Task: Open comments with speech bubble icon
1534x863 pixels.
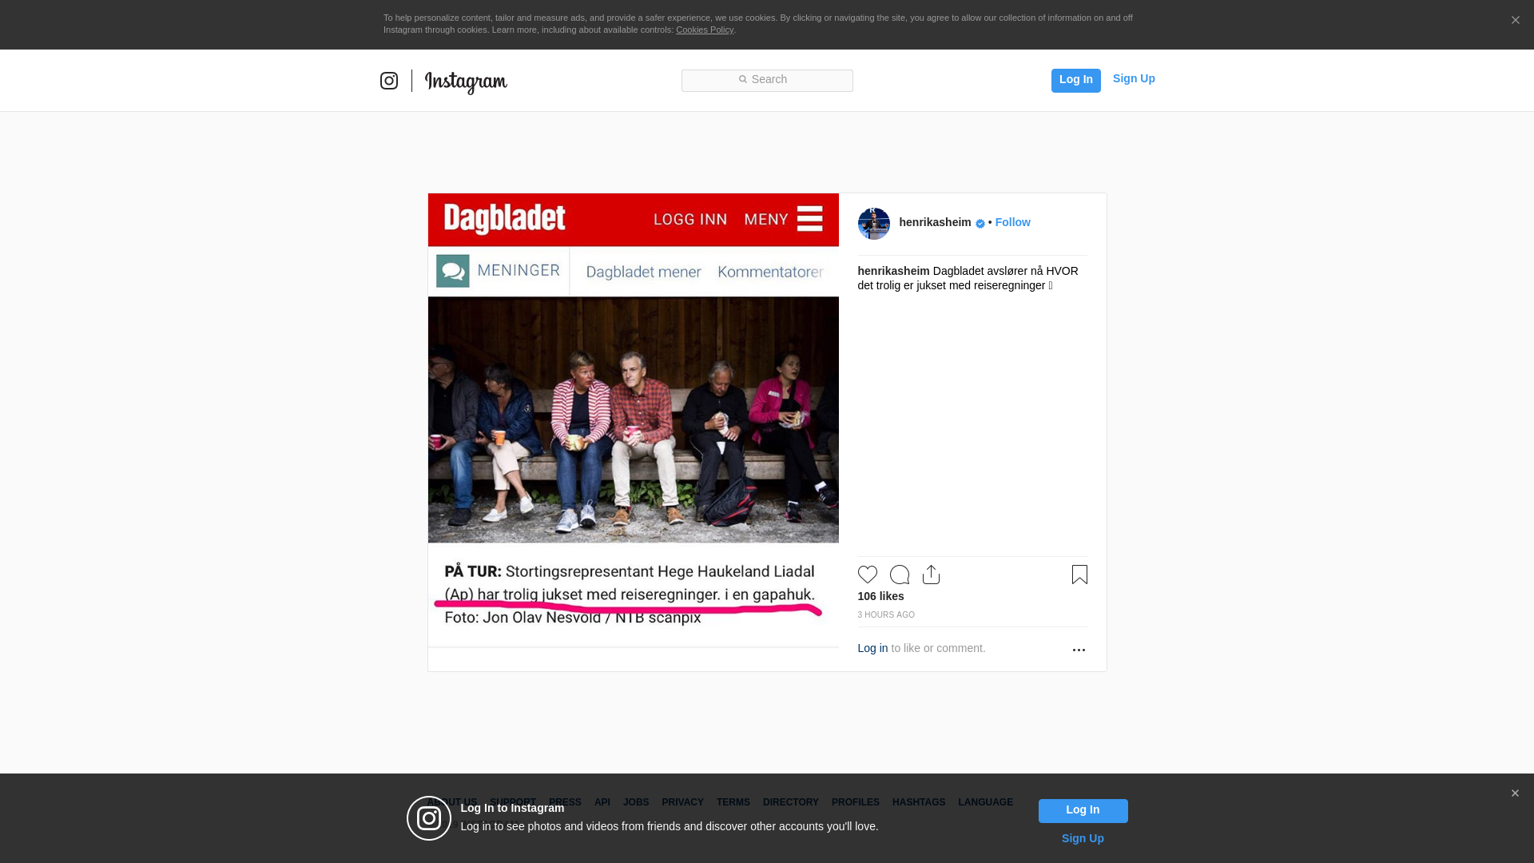Action: tap(899, 575)
